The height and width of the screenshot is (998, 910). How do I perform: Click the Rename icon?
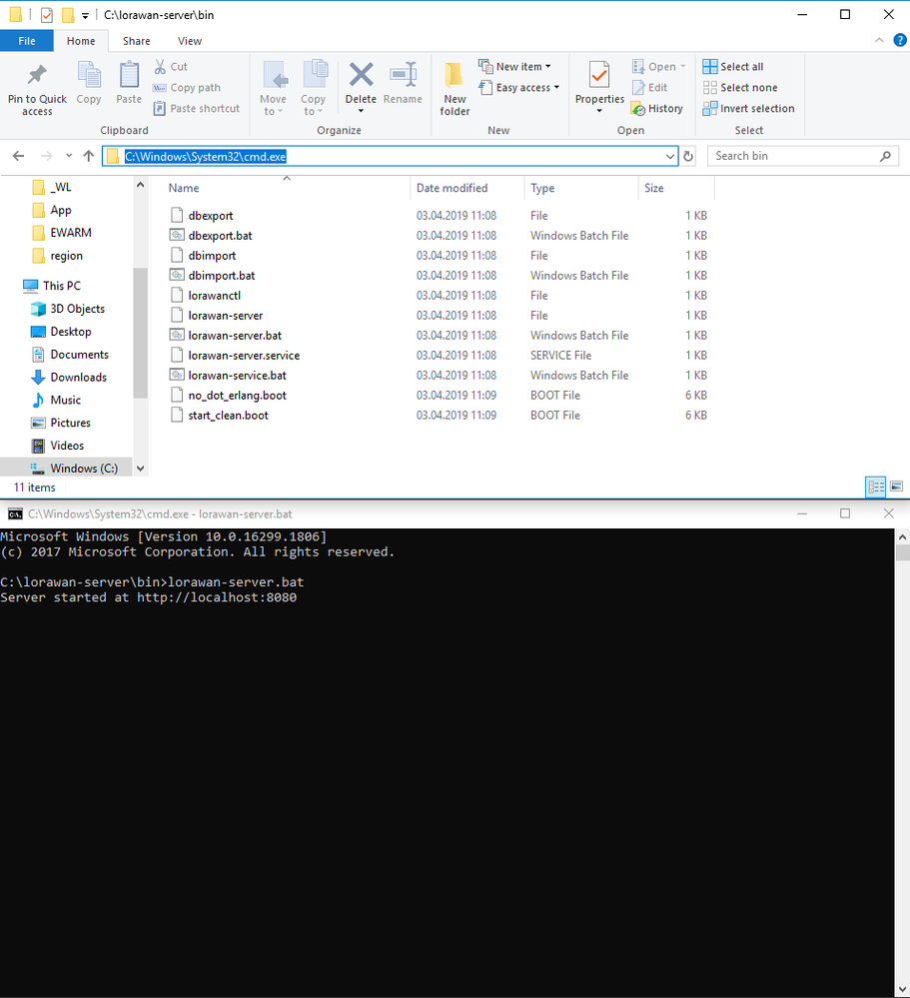coord(403,75)
